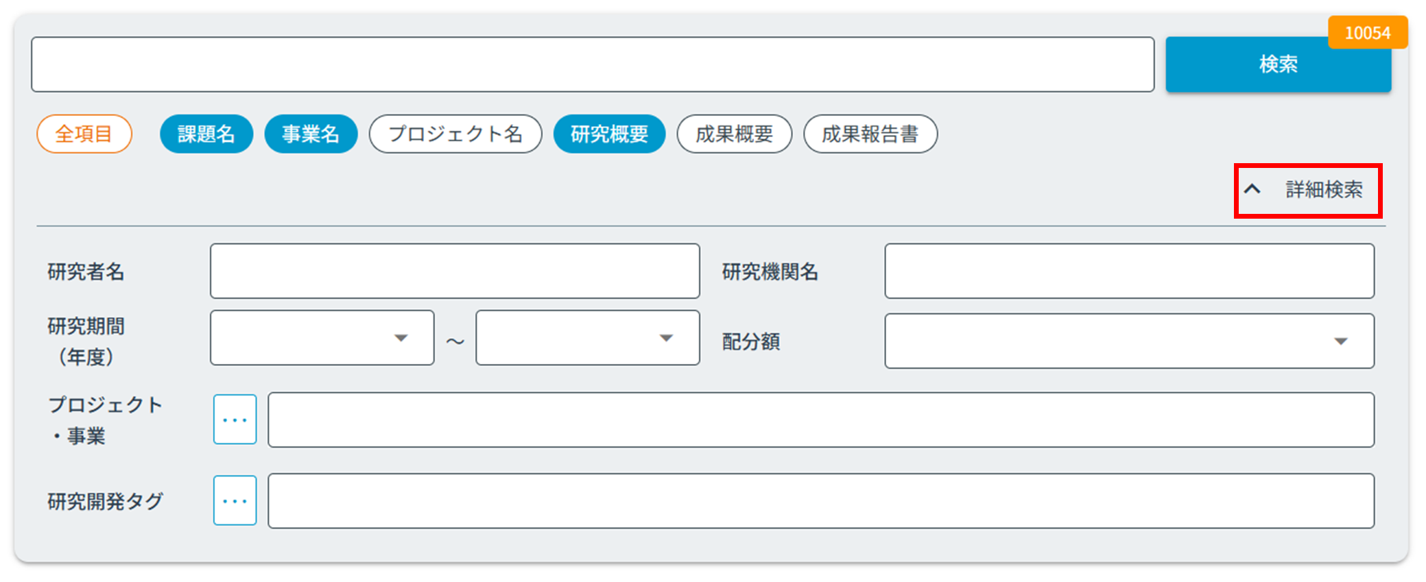Click the 研究機関名 text field
The image size is (1426, 582).
click(1129, 271)
